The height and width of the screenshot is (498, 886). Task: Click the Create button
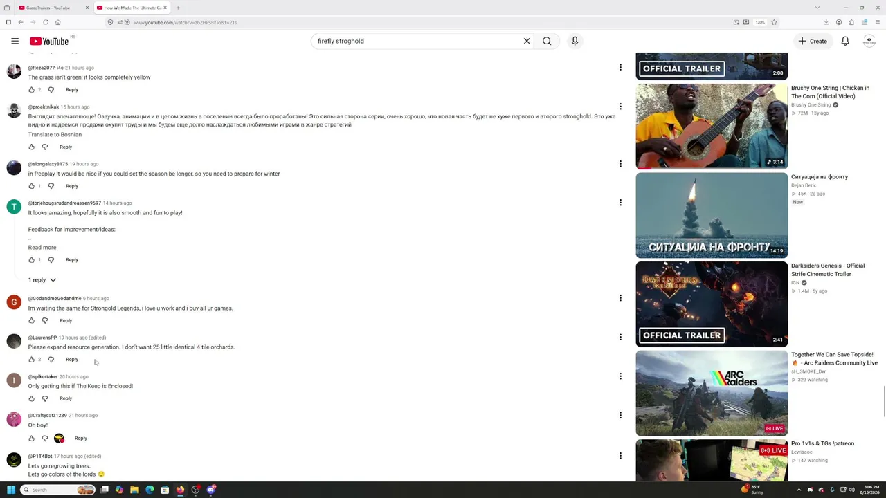click(x=813, y=41)
